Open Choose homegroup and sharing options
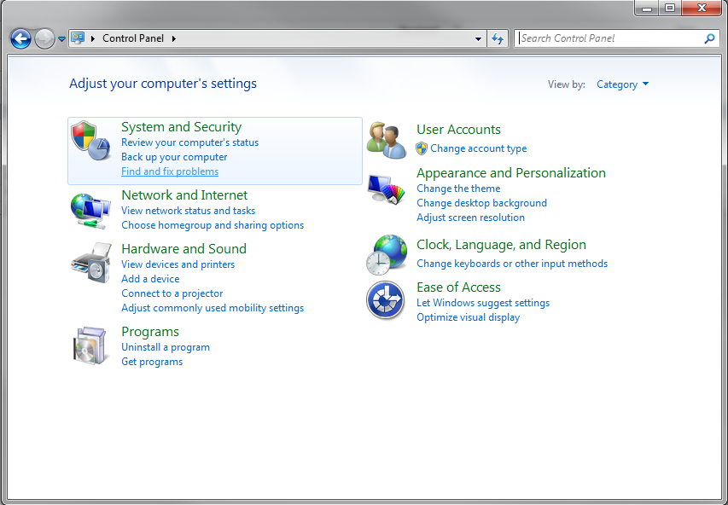Viewport: 728px width, 505px height. pyautogui.click(x=213, y=225)
